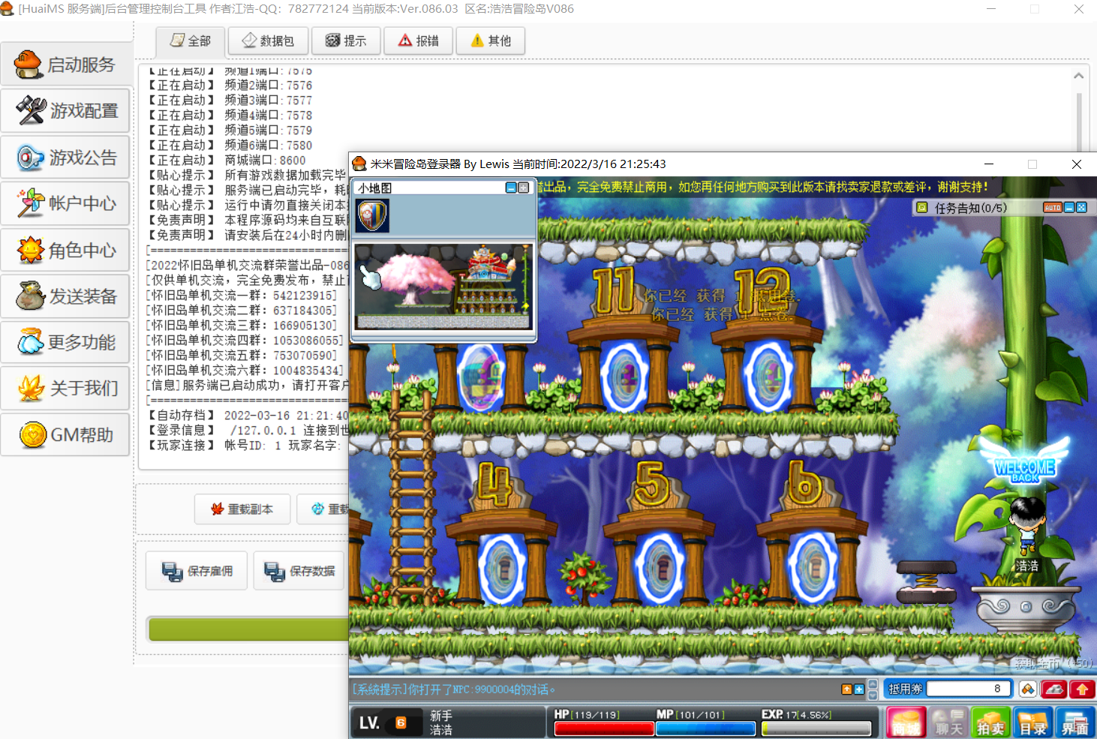This screenshot has height=739, width=1097.
Task: Switch to 提示 hints tab
Action: (x=346, y=41)
